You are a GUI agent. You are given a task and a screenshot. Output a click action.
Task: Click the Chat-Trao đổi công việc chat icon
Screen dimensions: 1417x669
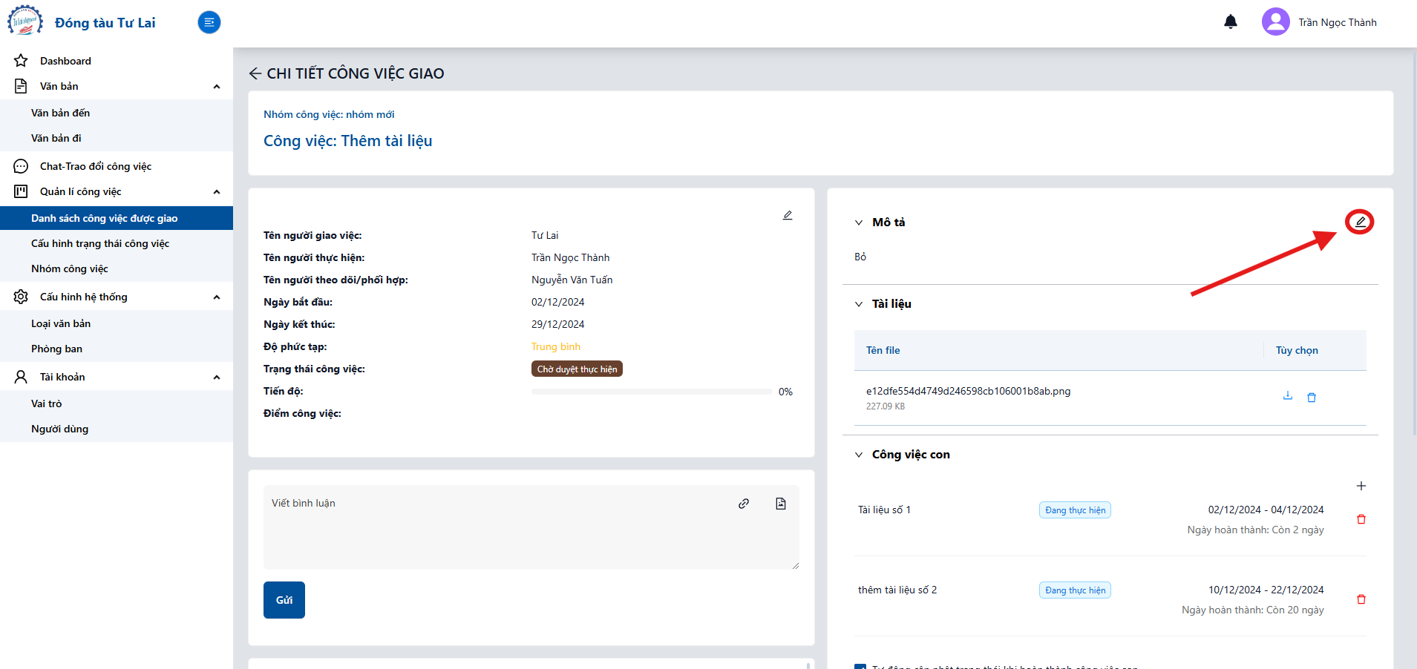(21, 166)
